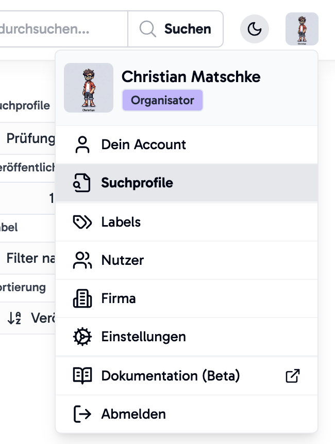Click the user avatar in the top bar
This screenshot has width=335, height=444.
(x=301, y=29)
